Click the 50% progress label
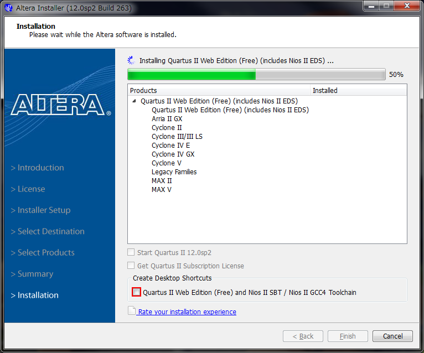The image size is (424, 353). [x=396, y=74]
